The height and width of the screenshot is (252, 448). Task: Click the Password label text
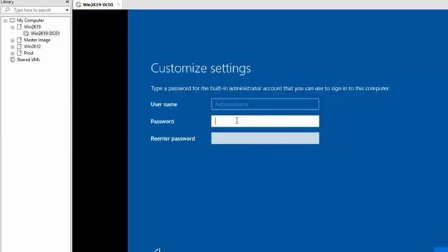pyautogui.click(x=162, y=121)
